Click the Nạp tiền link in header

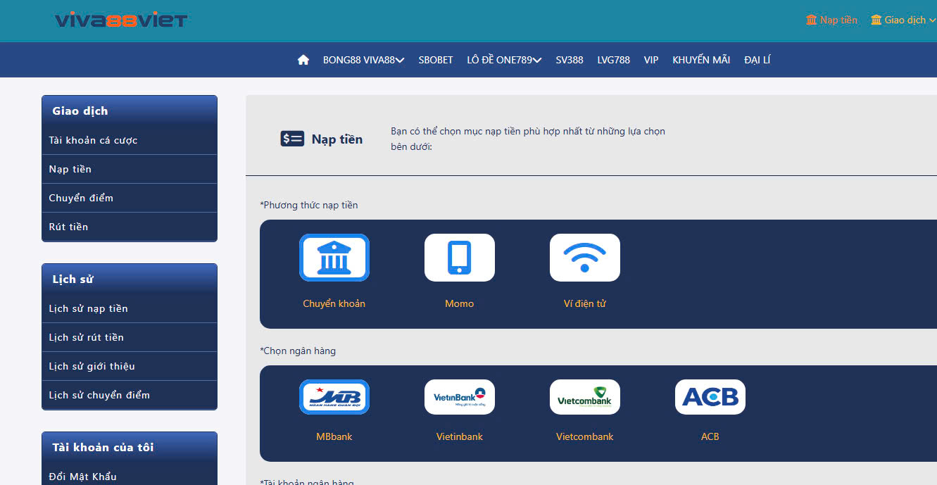tap(832, 20)
